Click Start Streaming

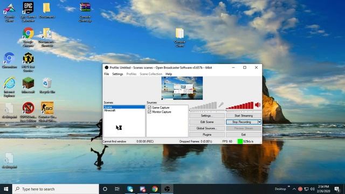(244, 116)
